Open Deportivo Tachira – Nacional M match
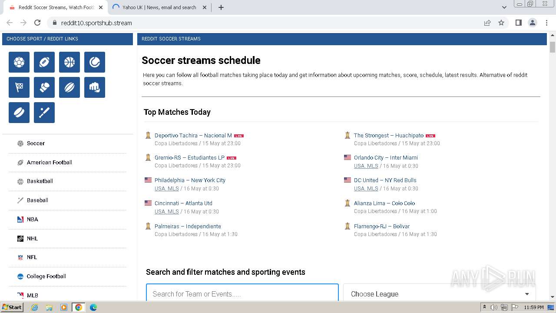This screenshot has height=313, width=556. pyautogui.click(x=193, y=136)
